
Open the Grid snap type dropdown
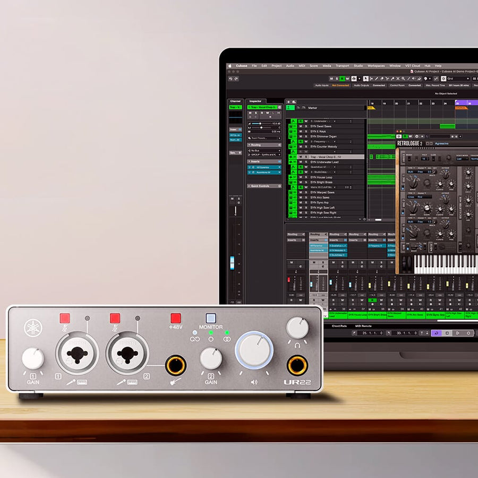(459, 79)
